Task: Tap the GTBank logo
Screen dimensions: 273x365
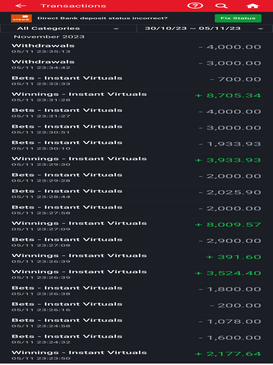Action: pos(21,18)
